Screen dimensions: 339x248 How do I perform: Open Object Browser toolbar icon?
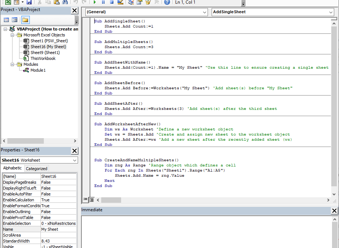(148, 2)
